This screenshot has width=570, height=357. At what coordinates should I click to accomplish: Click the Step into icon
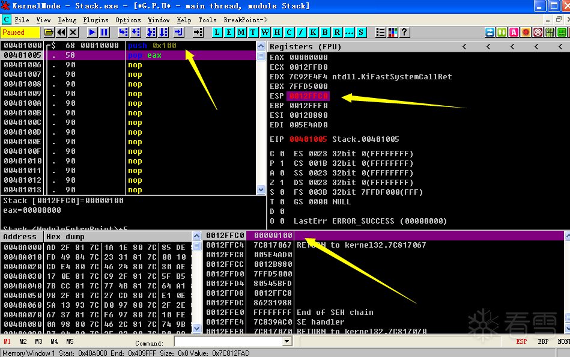tap(124, 32)
